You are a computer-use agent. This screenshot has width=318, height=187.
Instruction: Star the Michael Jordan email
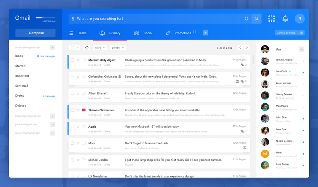click(78, 160)
